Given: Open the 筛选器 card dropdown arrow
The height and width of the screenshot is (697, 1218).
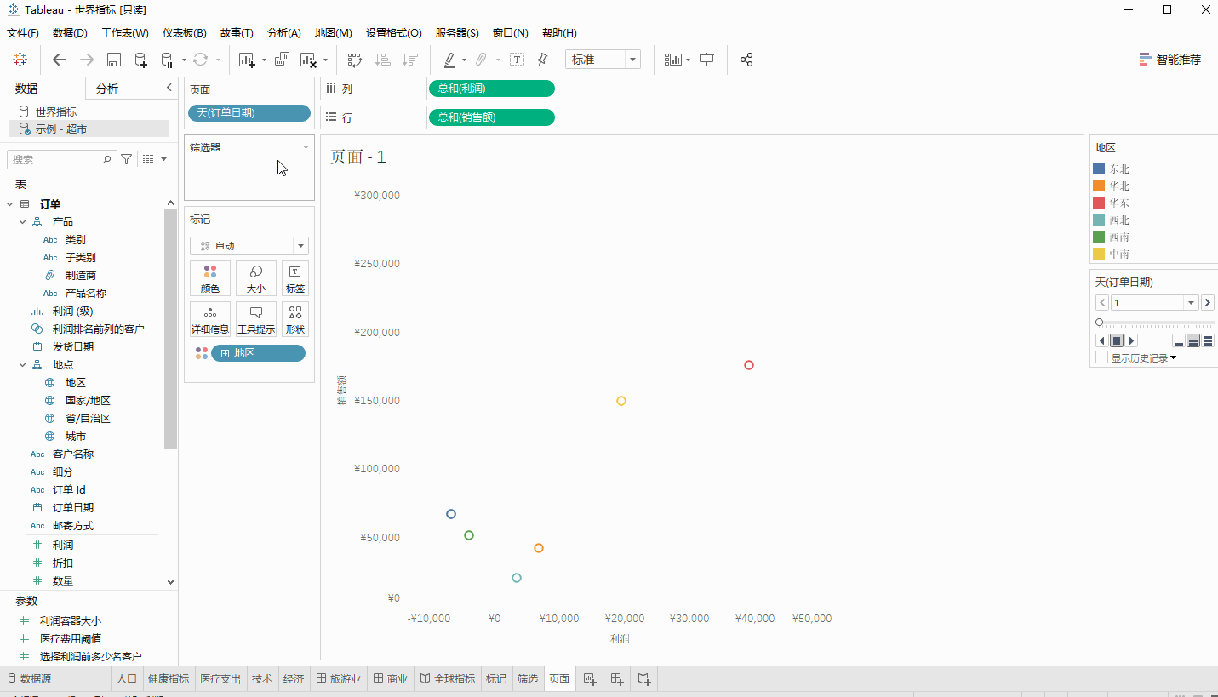Looking at the screenshot, I should 306,147.
